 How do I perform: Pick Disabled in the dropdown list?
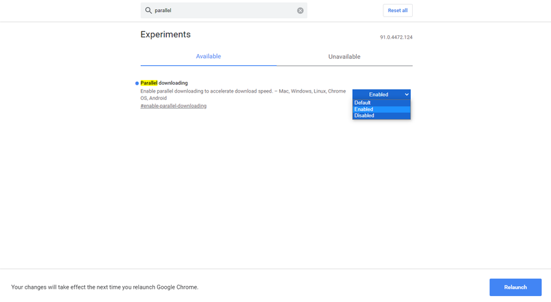coord(364,115)
